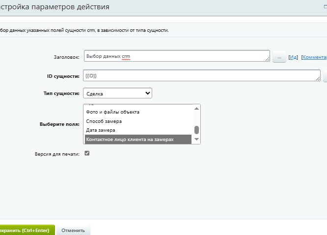Open the [Ид] link

pyautogui.click(x=293, y=57)
